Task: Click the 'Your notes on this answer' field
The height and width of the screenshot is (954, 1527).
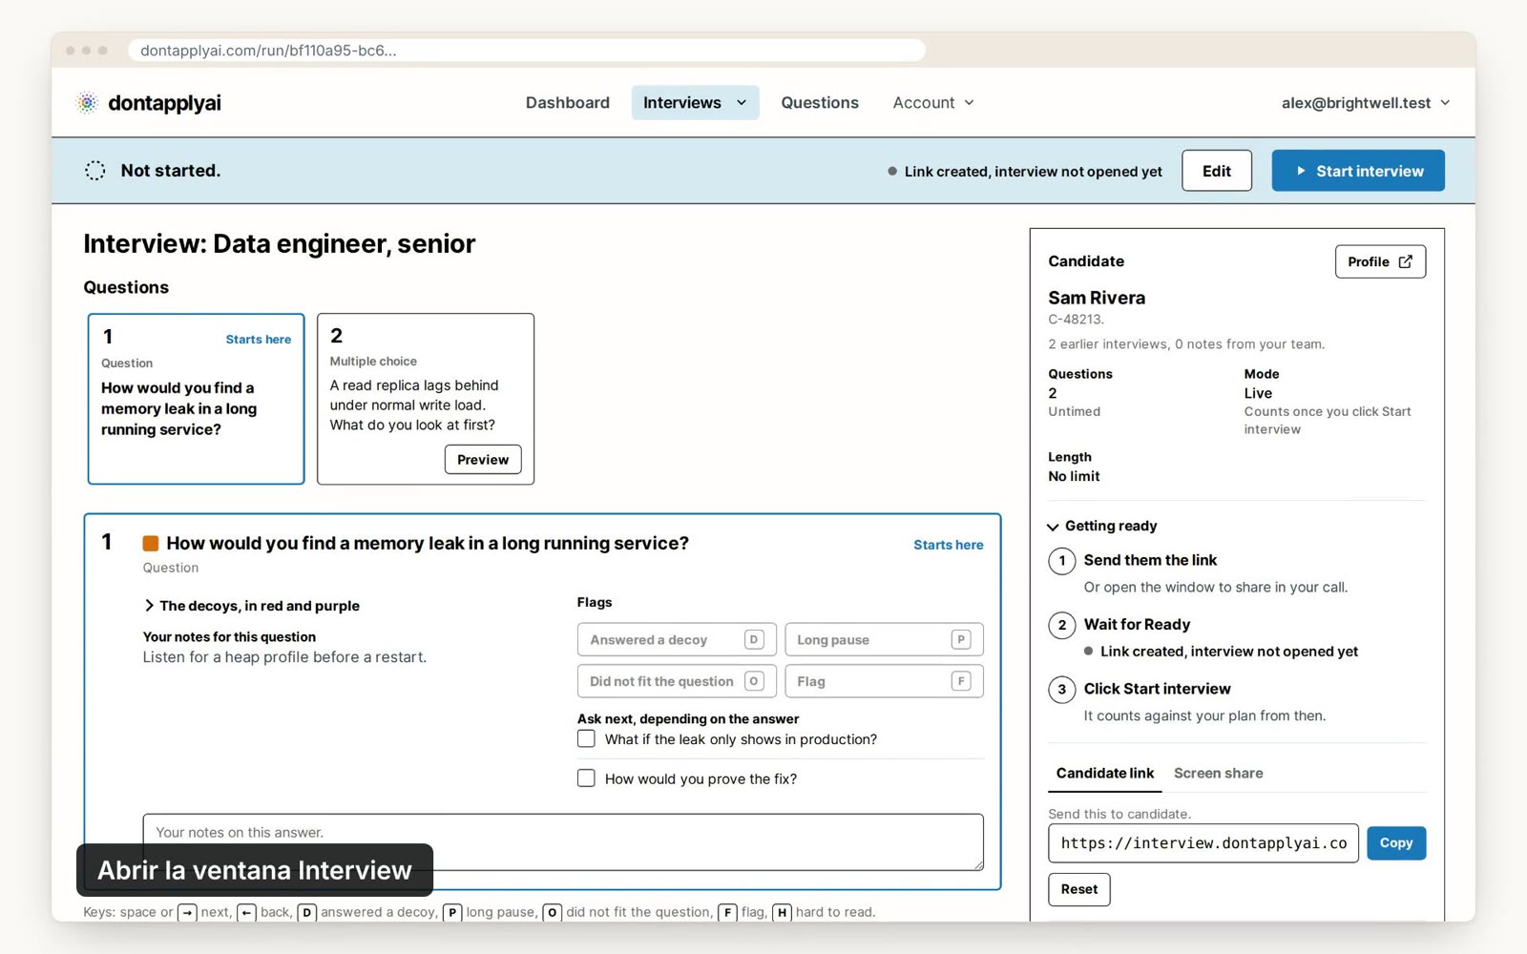Action: pyautogui.click(x=563, y=842)
